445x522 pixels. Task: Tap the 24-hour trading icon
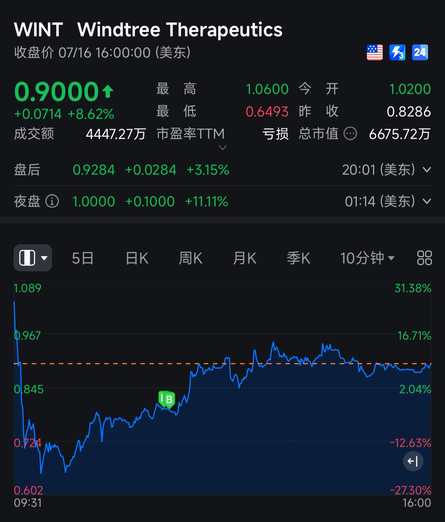point(420,53)
